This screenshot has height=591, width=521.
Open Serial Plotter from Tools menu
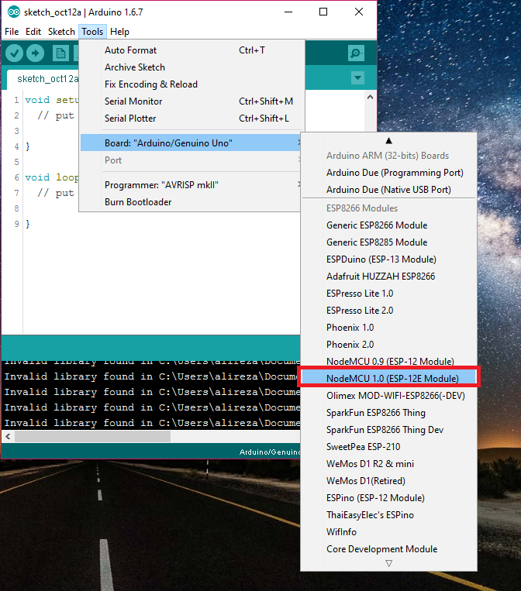[x=192, y=119]
